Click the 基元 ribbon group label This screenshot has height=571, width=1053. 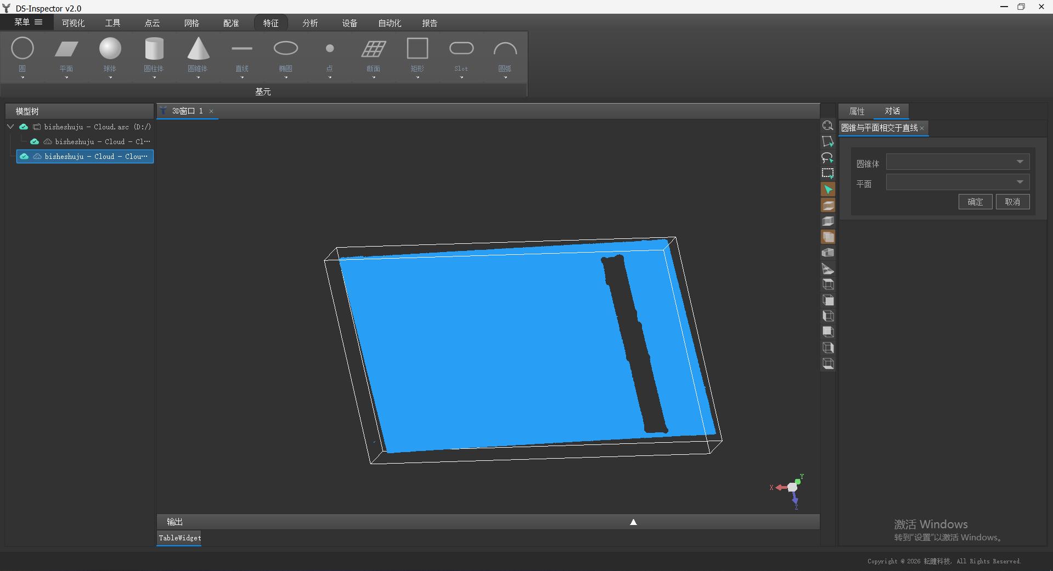pos(263,92)
